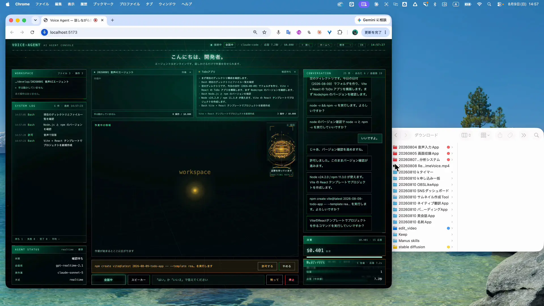
Task: Open ウィンドウ menu in menu bar
Action: click(167, 4)
